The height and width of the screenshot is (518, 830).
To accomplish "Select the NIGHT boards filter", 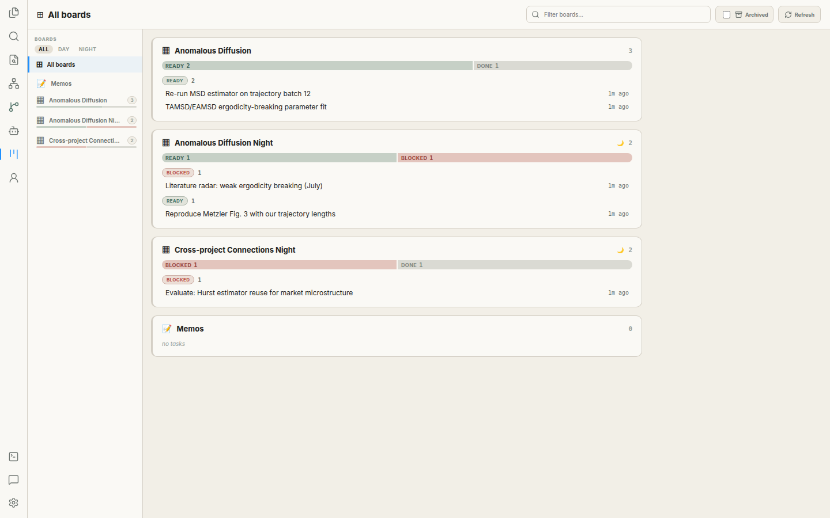I will click(88, 49).
